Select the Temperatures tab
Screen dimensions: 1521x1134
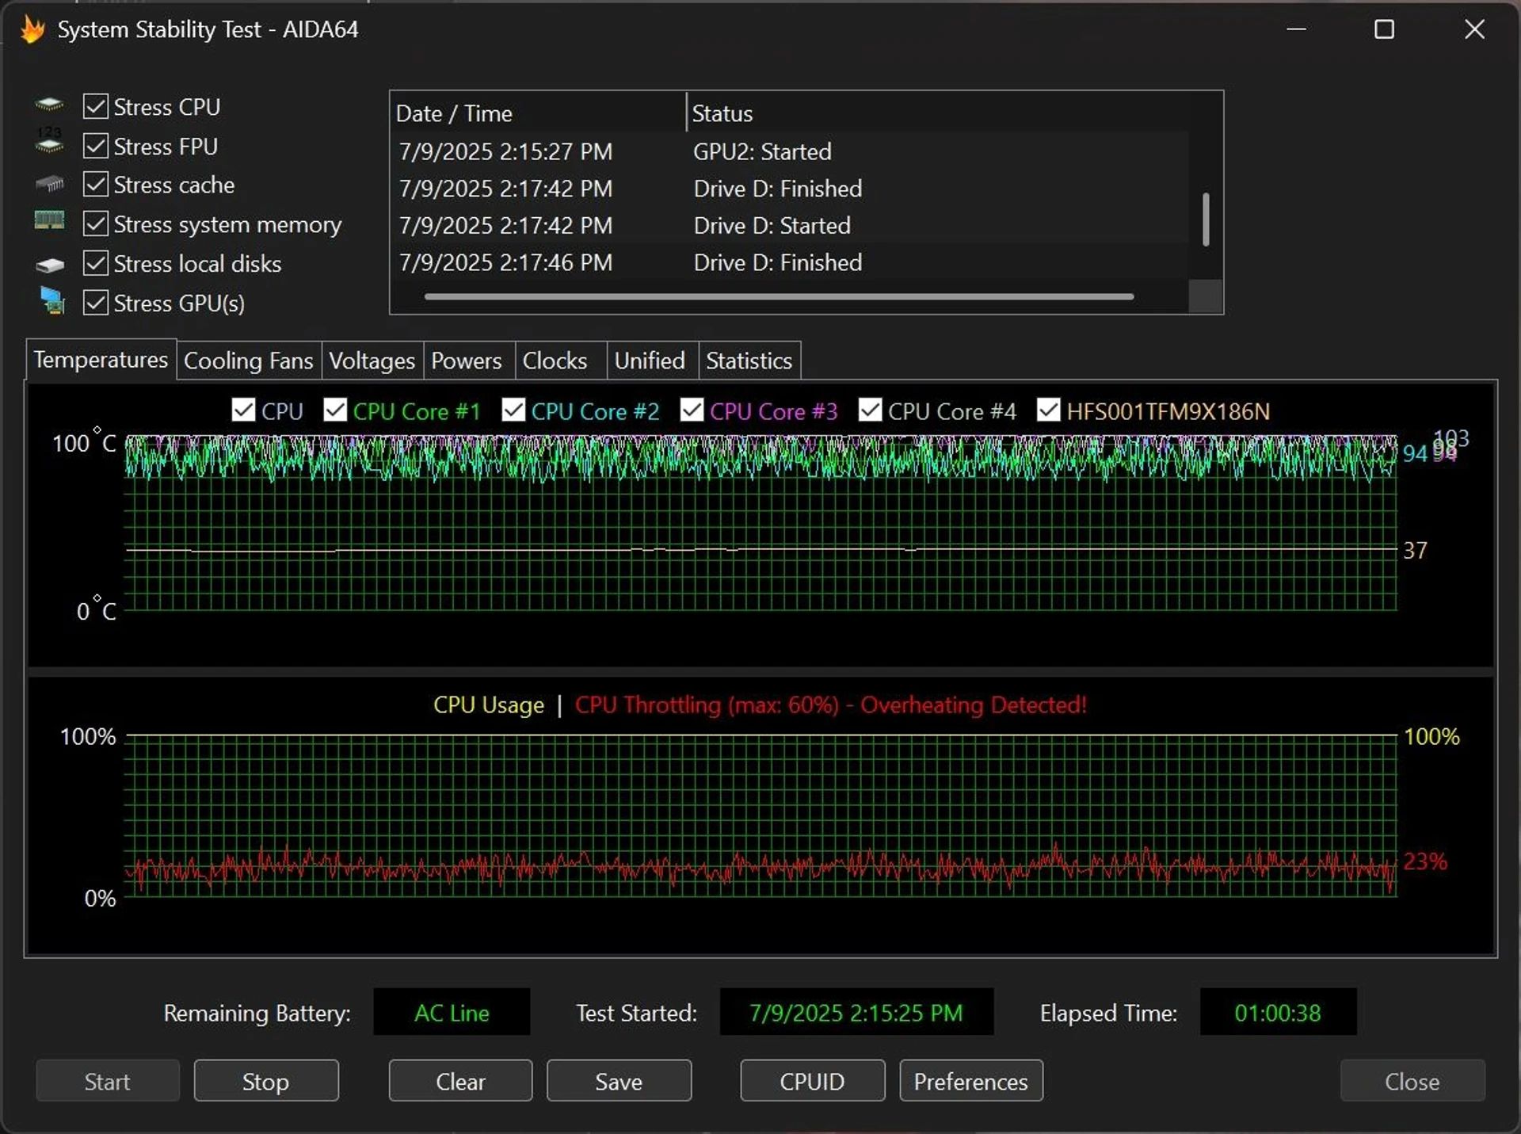(101, 360)
